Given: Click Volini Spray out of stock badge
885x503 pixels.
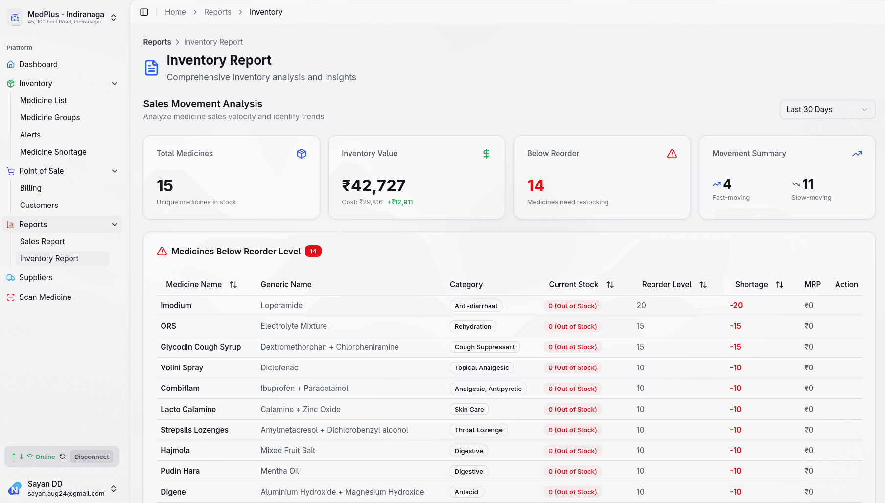Looking at the screenshot, I should [573, 367].
